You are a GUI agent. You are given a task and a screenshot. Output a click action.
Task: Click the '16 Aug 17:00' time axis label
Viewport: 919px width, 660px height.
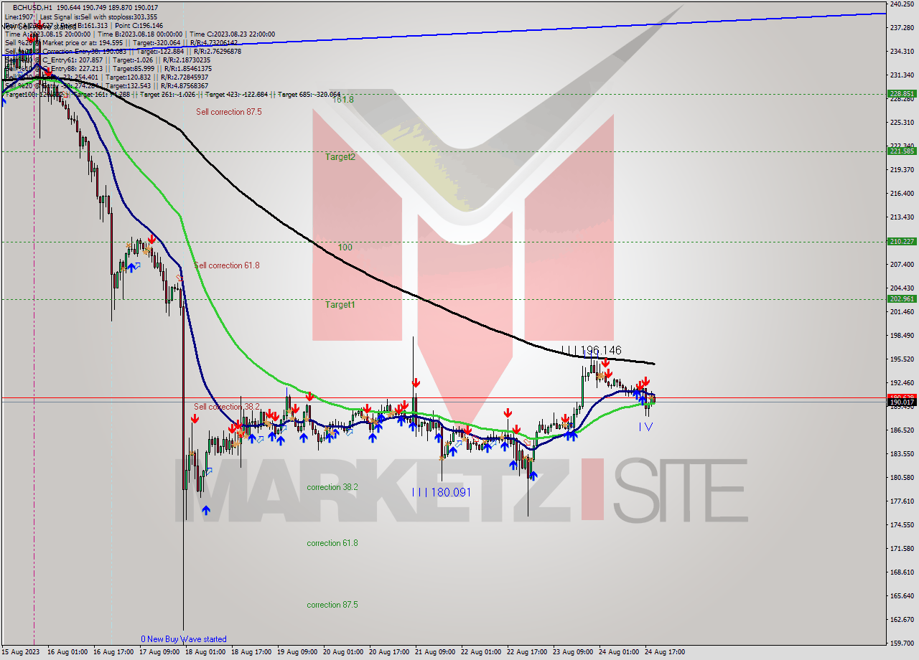click(113, 652)
